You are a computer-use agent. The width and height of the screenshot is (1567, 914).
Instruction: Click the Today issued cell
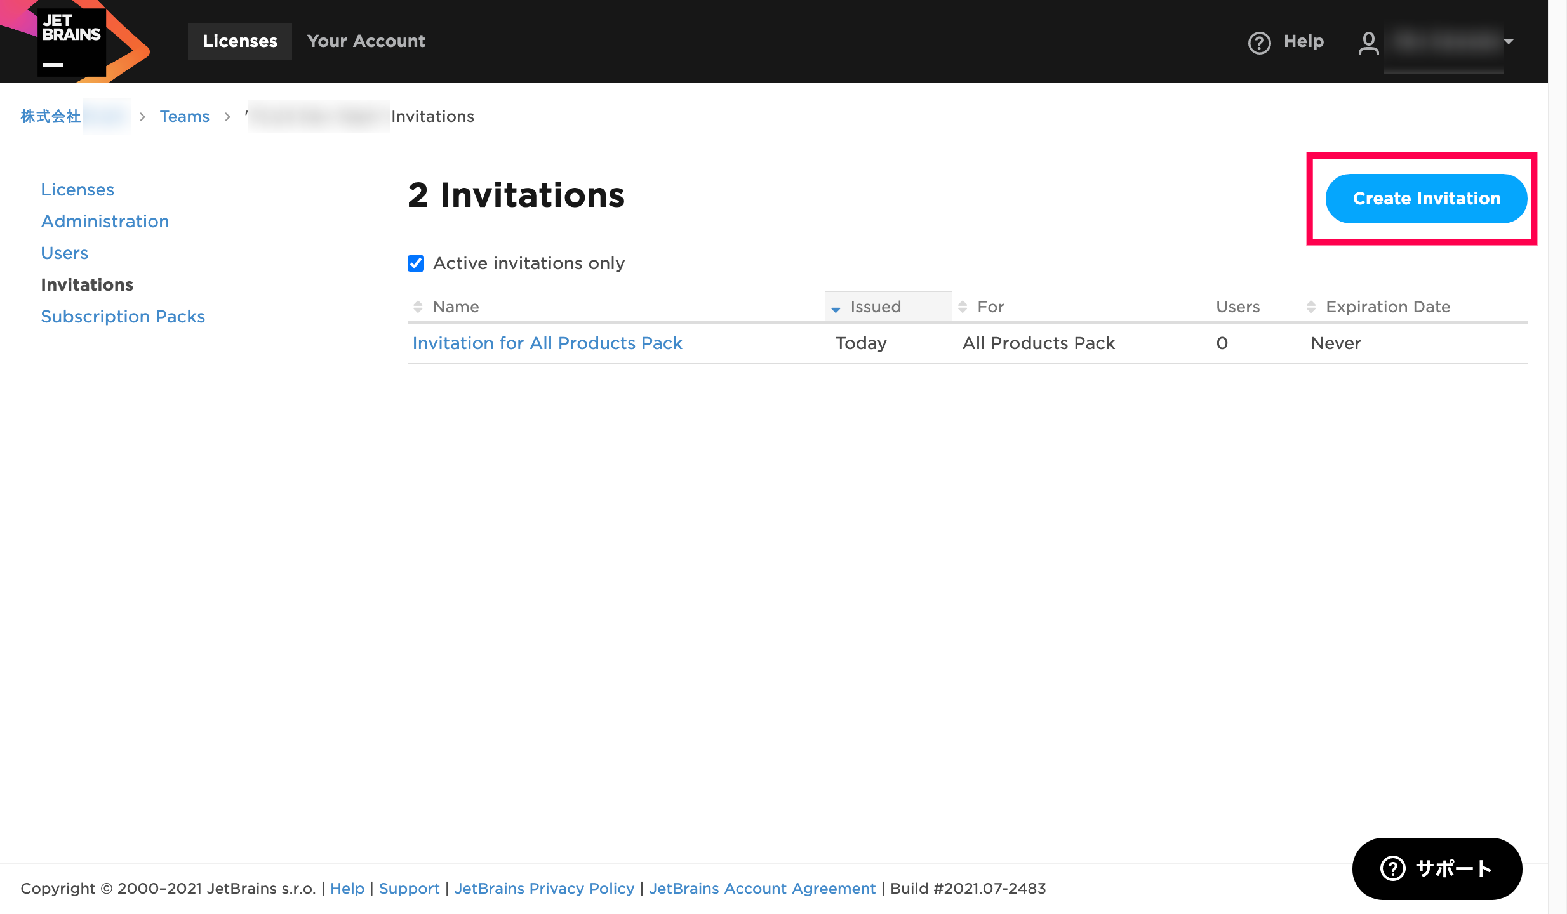tap(861, 343)
